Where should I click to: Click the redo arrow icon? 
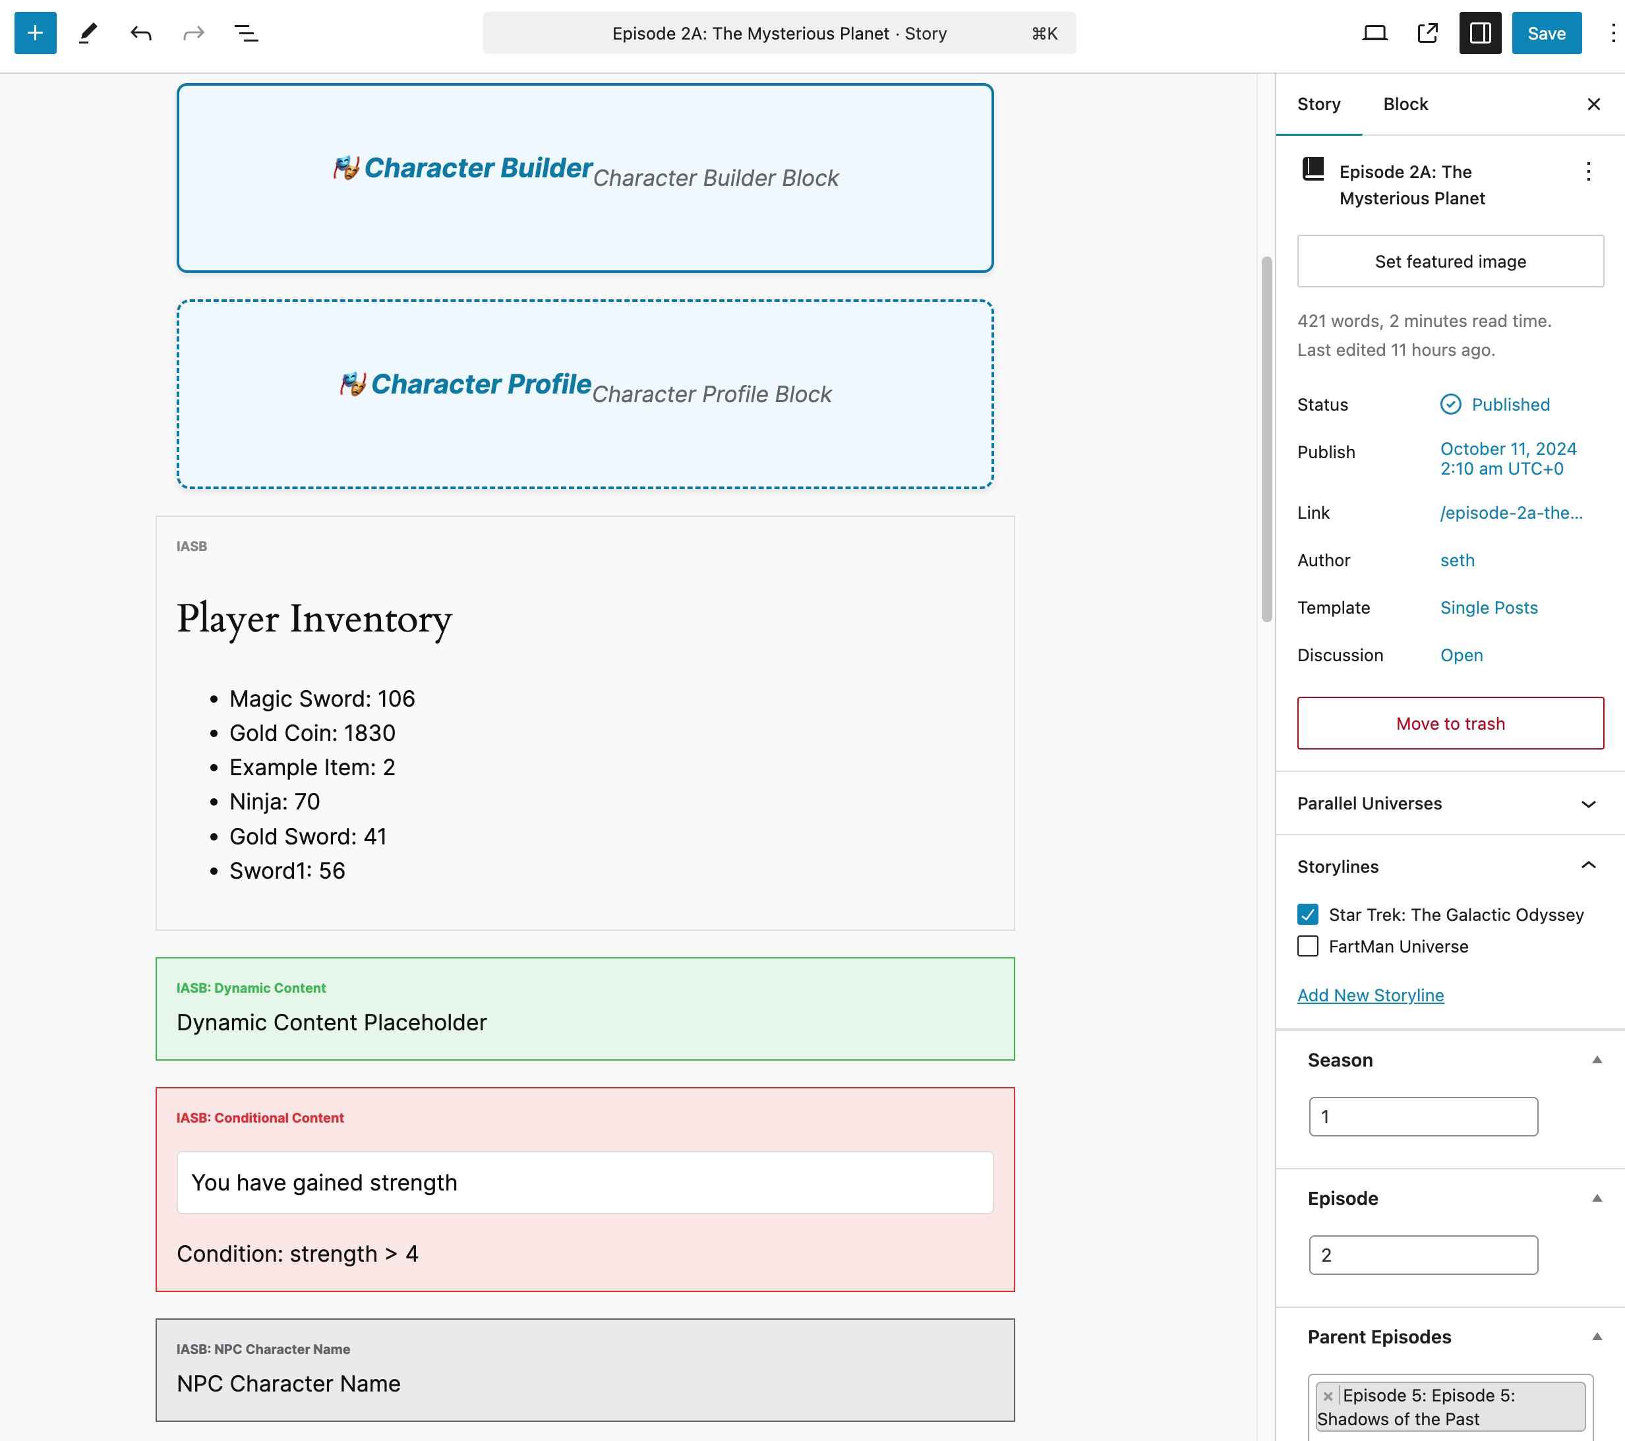tap(192, 32)
